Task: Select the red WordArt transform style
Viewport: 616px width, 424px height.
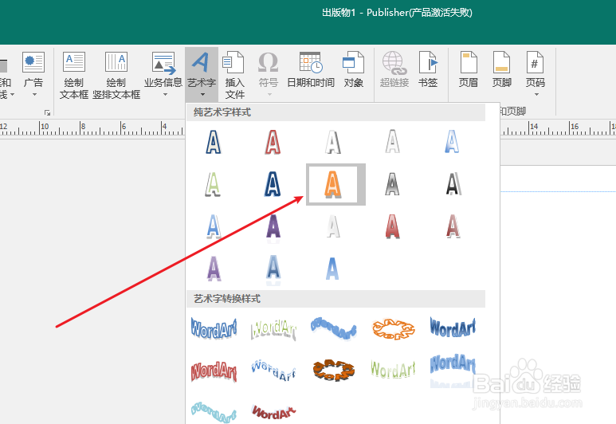Action: pos(214,371)
